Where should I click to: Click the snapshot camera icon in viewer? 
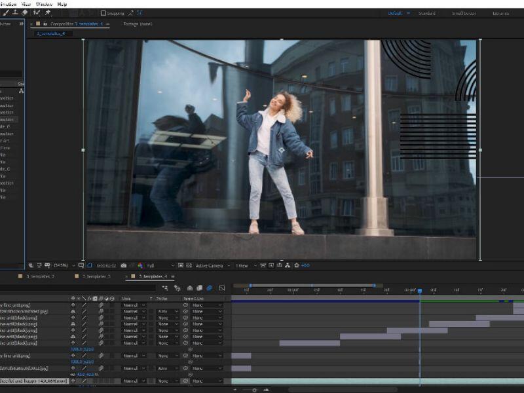click(123, 265)
